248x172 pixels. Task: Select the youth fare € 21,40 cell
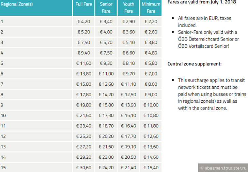tap(128, 168)
